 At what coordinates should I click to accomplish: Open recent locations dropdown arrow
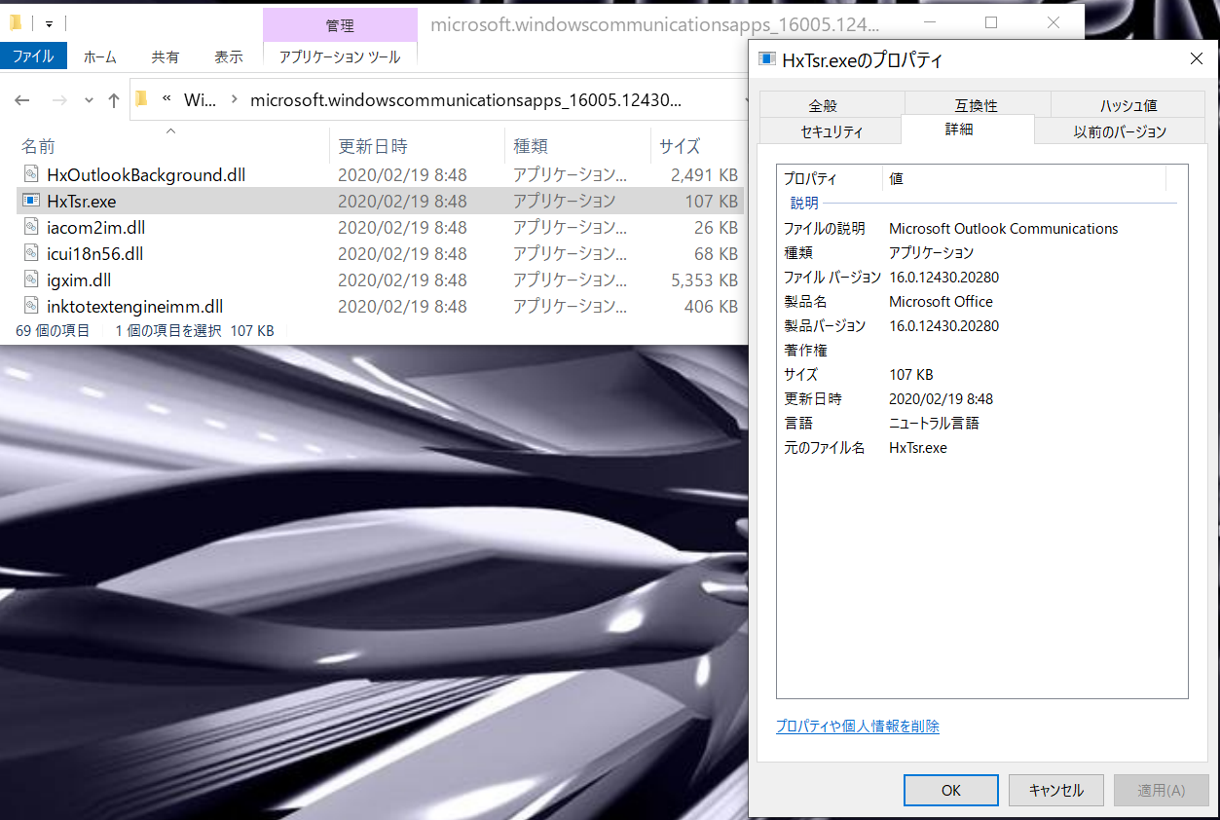pos(89,100)
